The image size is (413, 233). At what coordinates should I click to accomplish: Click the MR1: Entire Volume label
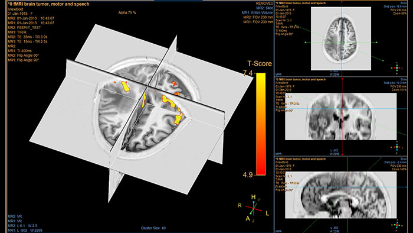pos(258,12)
